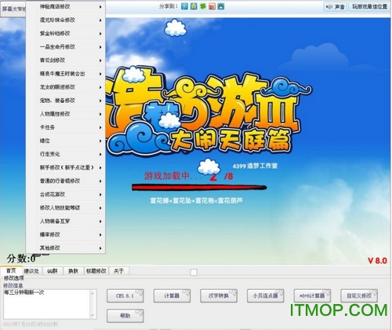Image resolution: width=392 pixels, height=330 pixels.
Task: Click the 分数:0 score text
Action: tap(21, 258)
